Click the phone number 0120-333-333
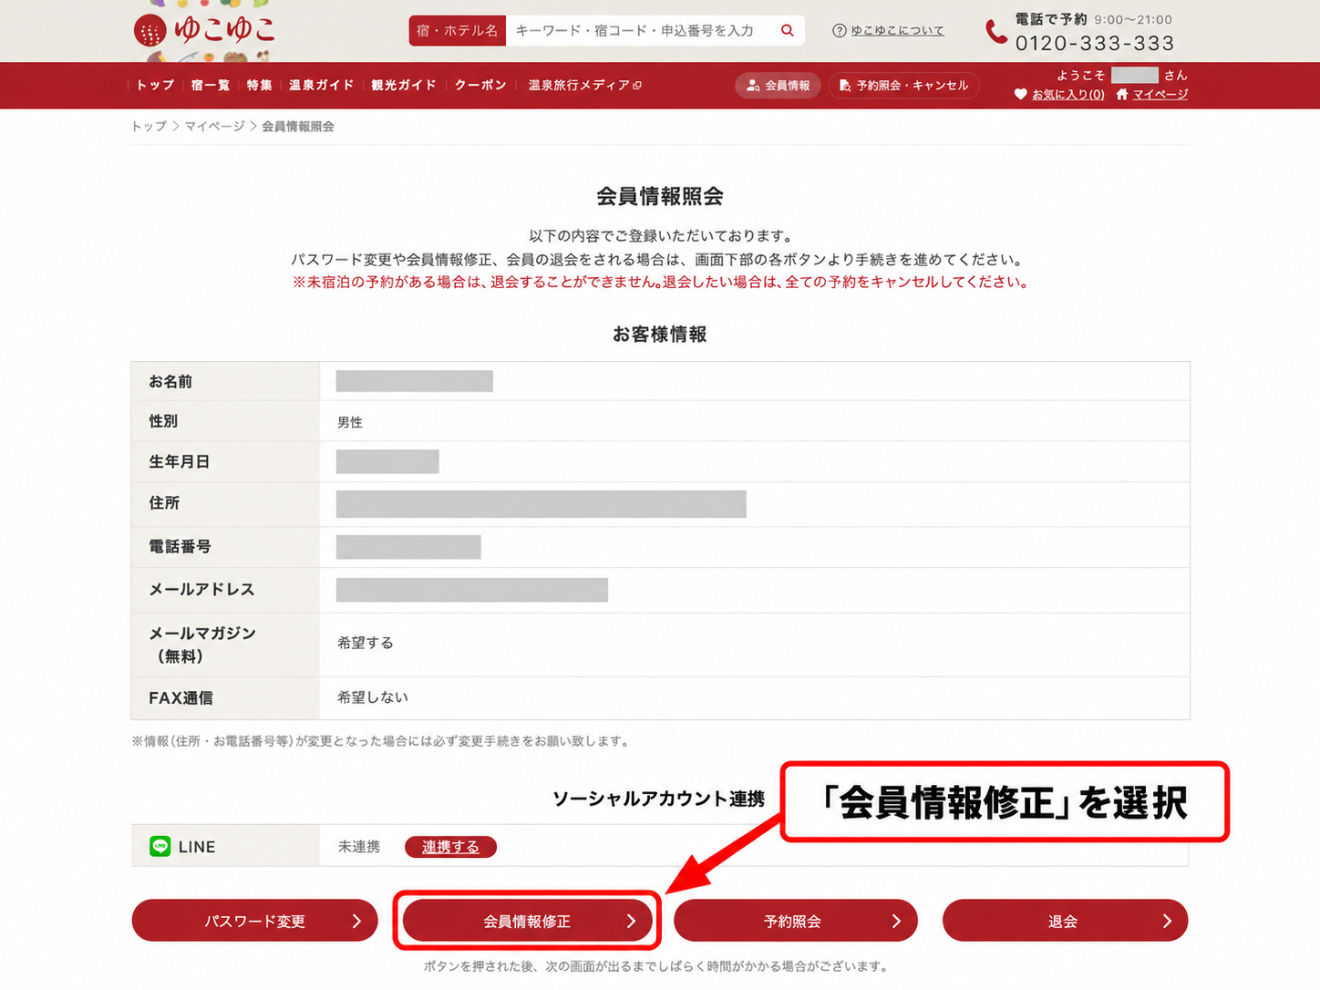Image resolution: width=1320 pixels, height=990 pixels. tap(1094, 43)
